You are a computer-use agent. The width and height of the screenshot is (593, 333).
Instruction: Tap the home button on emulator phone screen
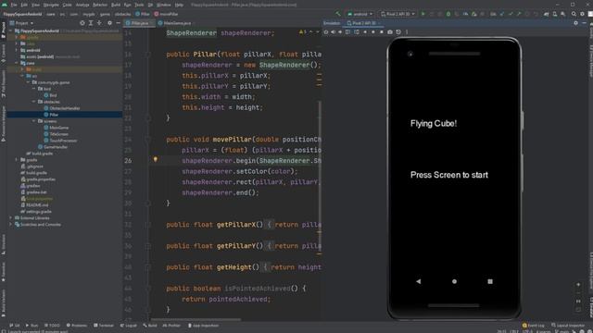pos(454,281)
